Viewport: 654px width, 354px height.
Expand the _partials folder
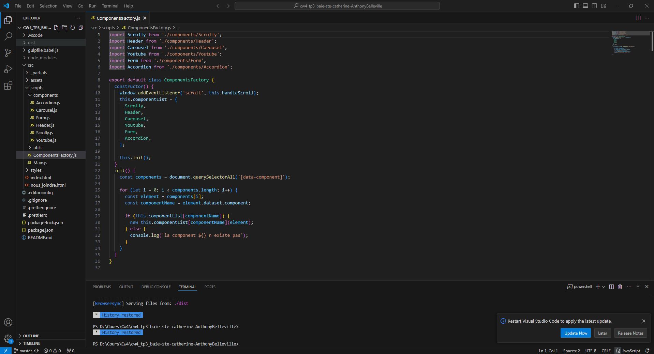pyautogui.click(x=51, y=73)
